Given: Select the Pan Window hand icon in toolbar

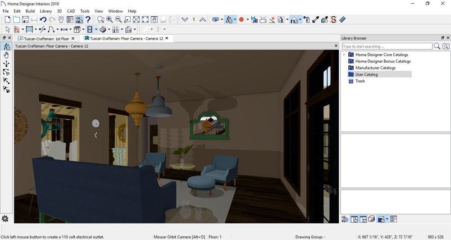Looking at the screenshot, I should pos(154,19).
